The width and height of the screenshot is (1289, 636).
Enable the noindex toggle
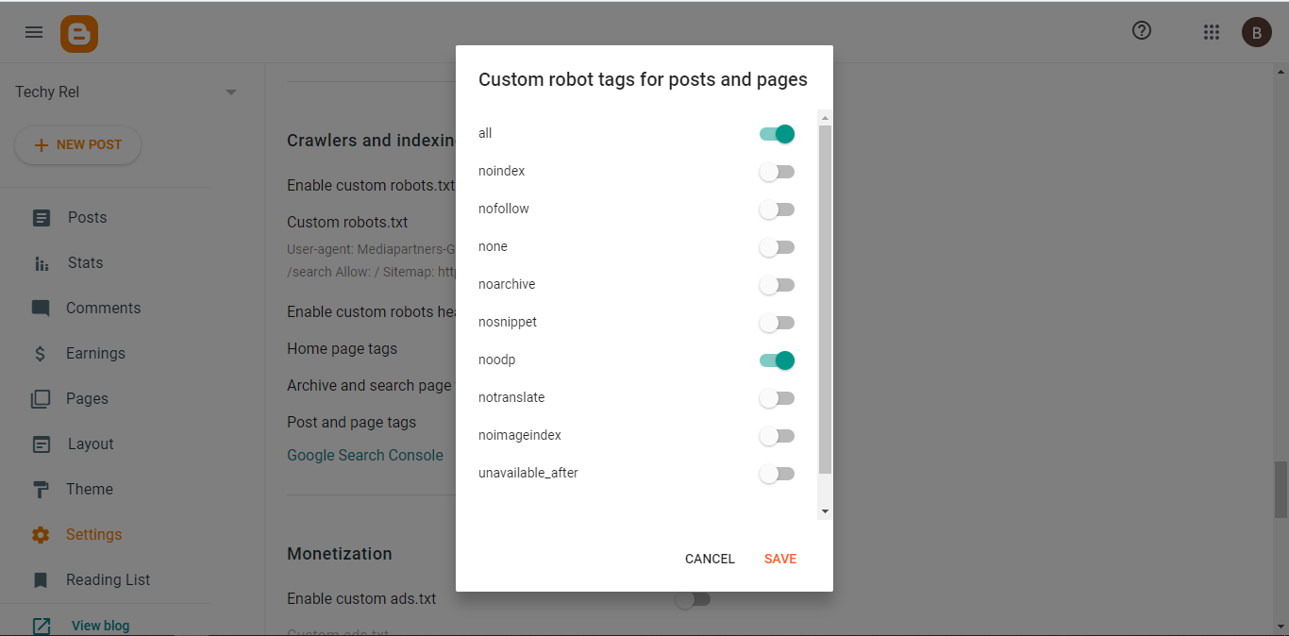coord(778,172)
